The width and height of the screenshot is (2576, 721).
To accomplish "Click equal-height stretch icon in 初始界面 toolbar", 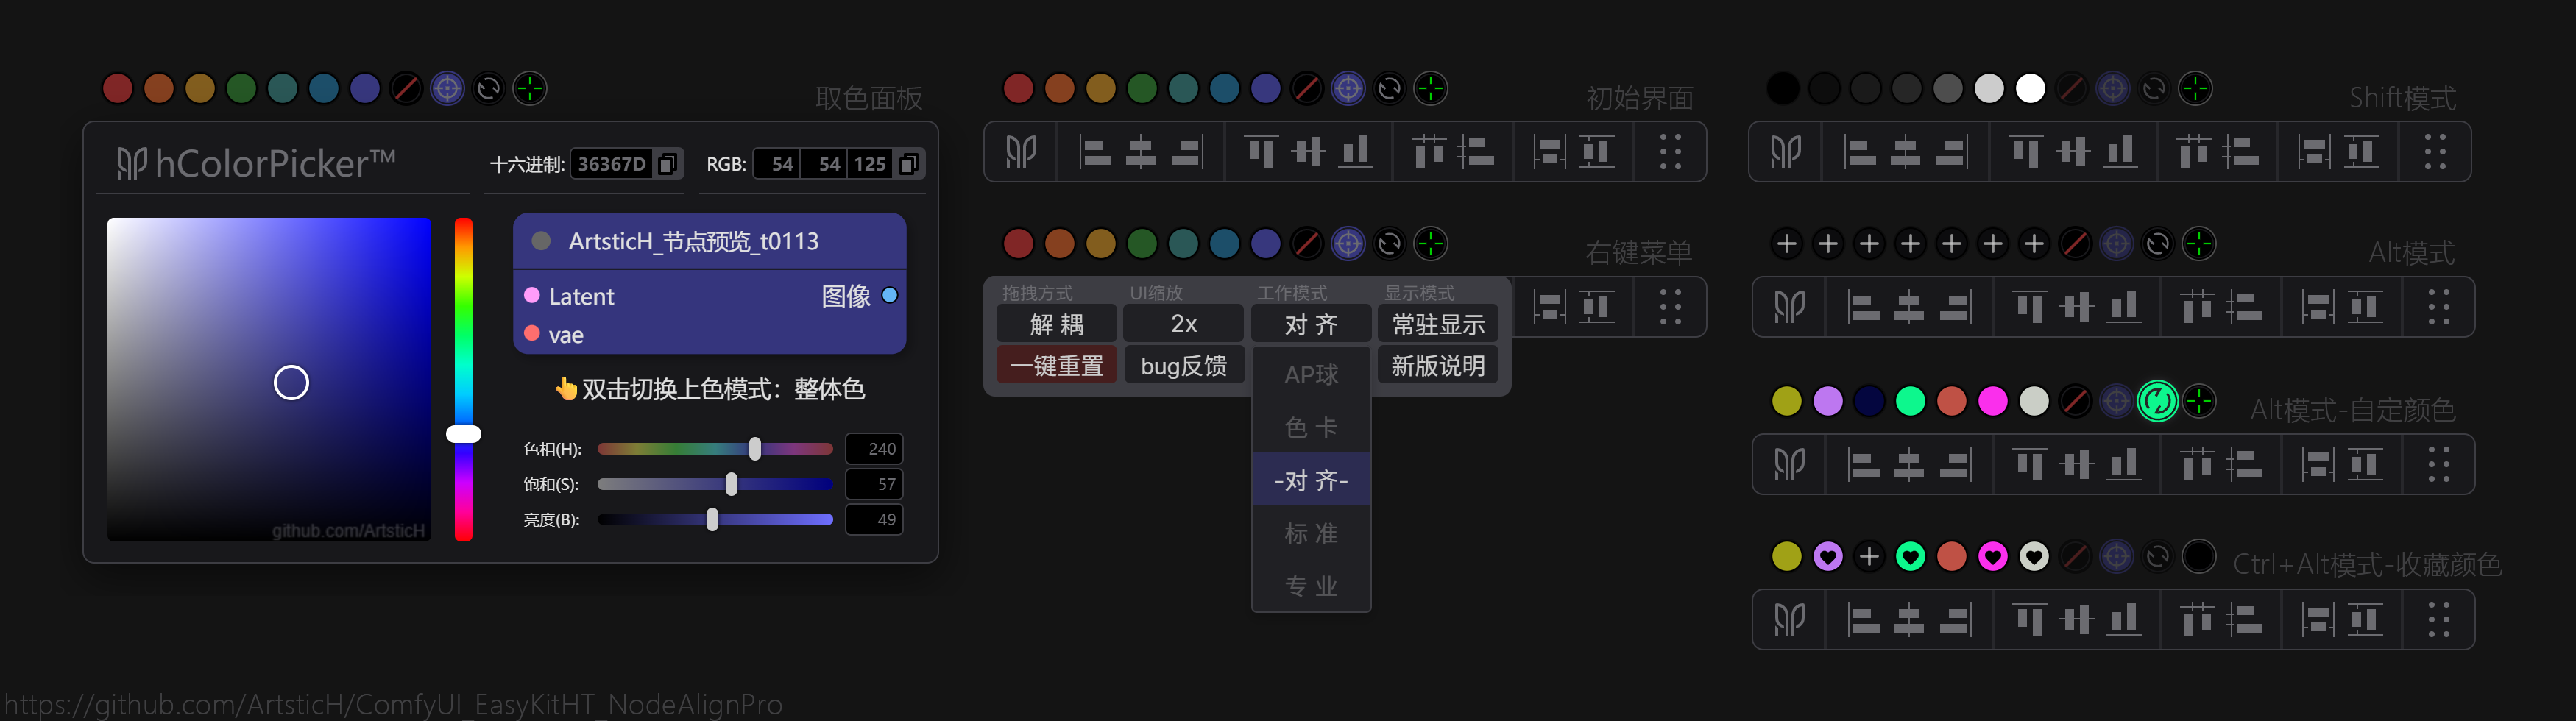I will 1597,152.
